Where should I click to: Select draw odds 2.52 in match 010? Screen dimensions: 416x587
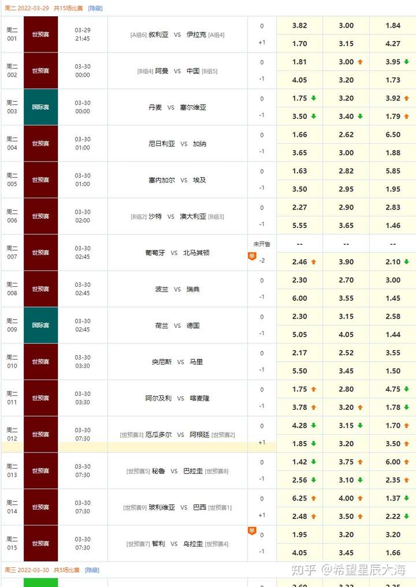tap(346, 353)
